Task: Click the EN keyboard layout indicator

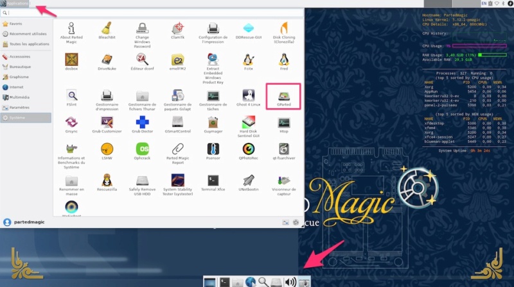Action: coord(484,3)
